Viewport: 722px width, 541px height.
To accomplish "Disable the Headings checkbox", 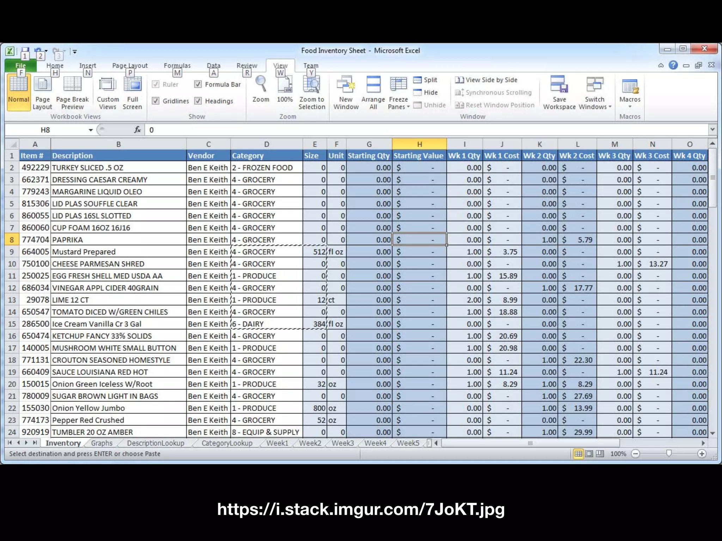I will tap(198, 101).
